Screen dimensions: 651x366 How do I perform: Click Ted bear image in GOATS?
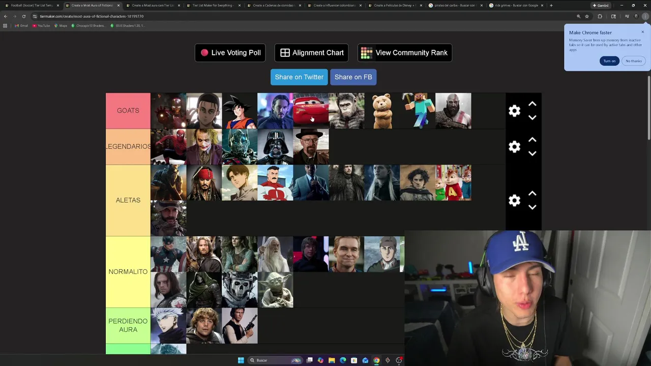[382, 111]
